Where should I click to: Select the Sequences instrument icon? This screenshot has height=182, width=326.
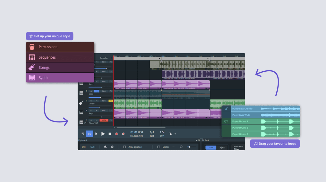coord(32,57)
